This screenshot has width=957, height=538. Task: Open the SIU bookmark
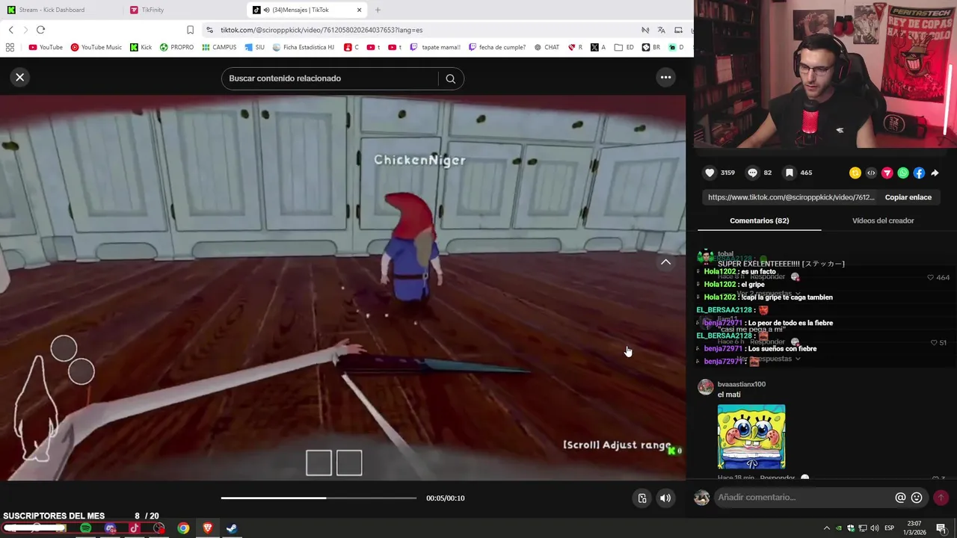(254, 47)
